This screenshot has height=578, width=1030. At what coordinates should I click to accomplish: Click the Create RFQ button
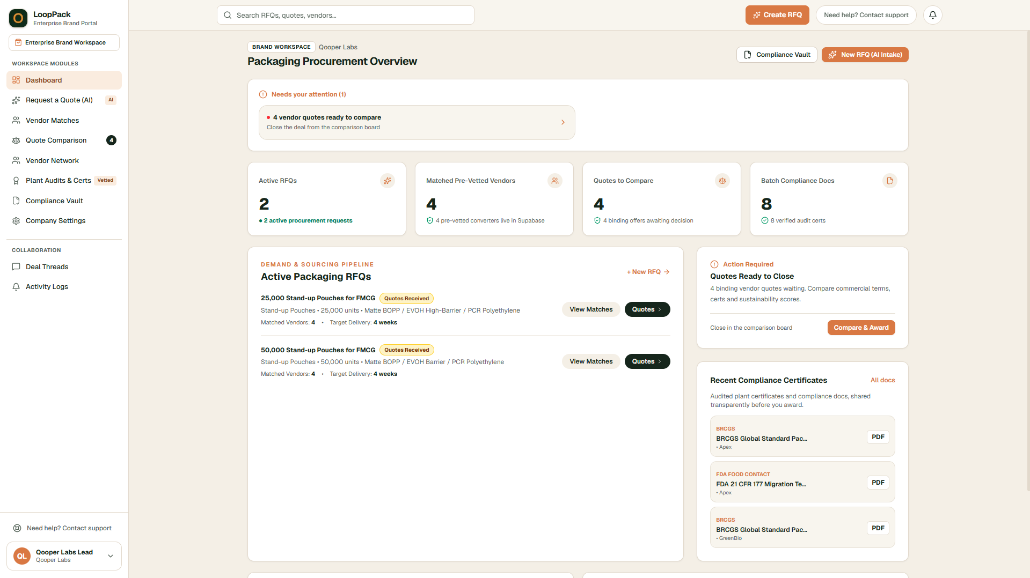pyautogui.click(x=777, y=15)
